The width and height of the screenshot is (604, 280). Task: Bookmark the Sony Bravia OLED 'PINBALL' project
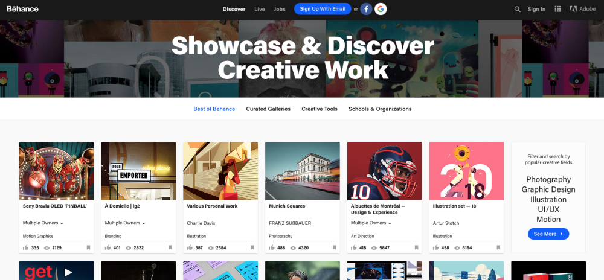point(88,247)
